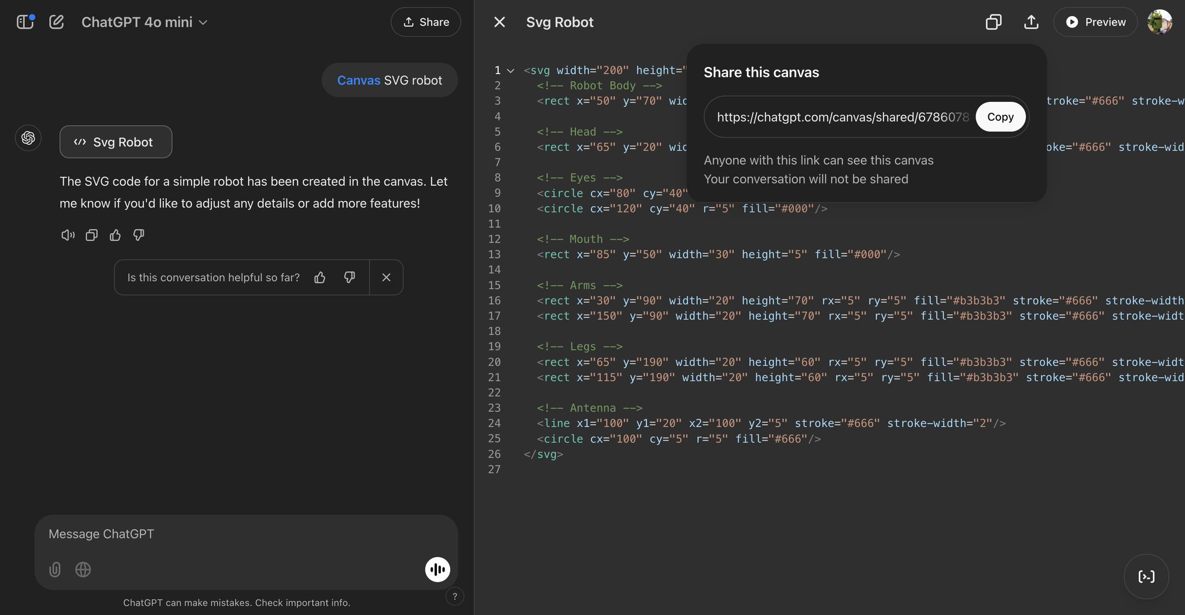Enable web search with globe icon
The width and height of the screenshot is (1185, 615).
[83, 570]
